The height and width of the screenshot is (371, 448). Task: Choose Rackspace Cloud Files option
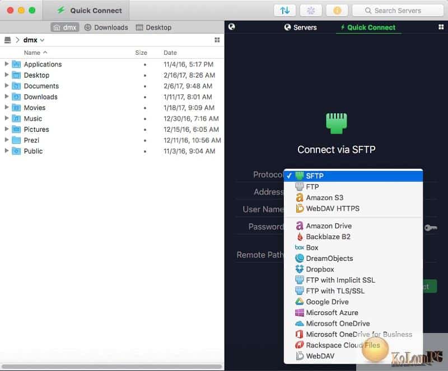click(x=353, y=345)
